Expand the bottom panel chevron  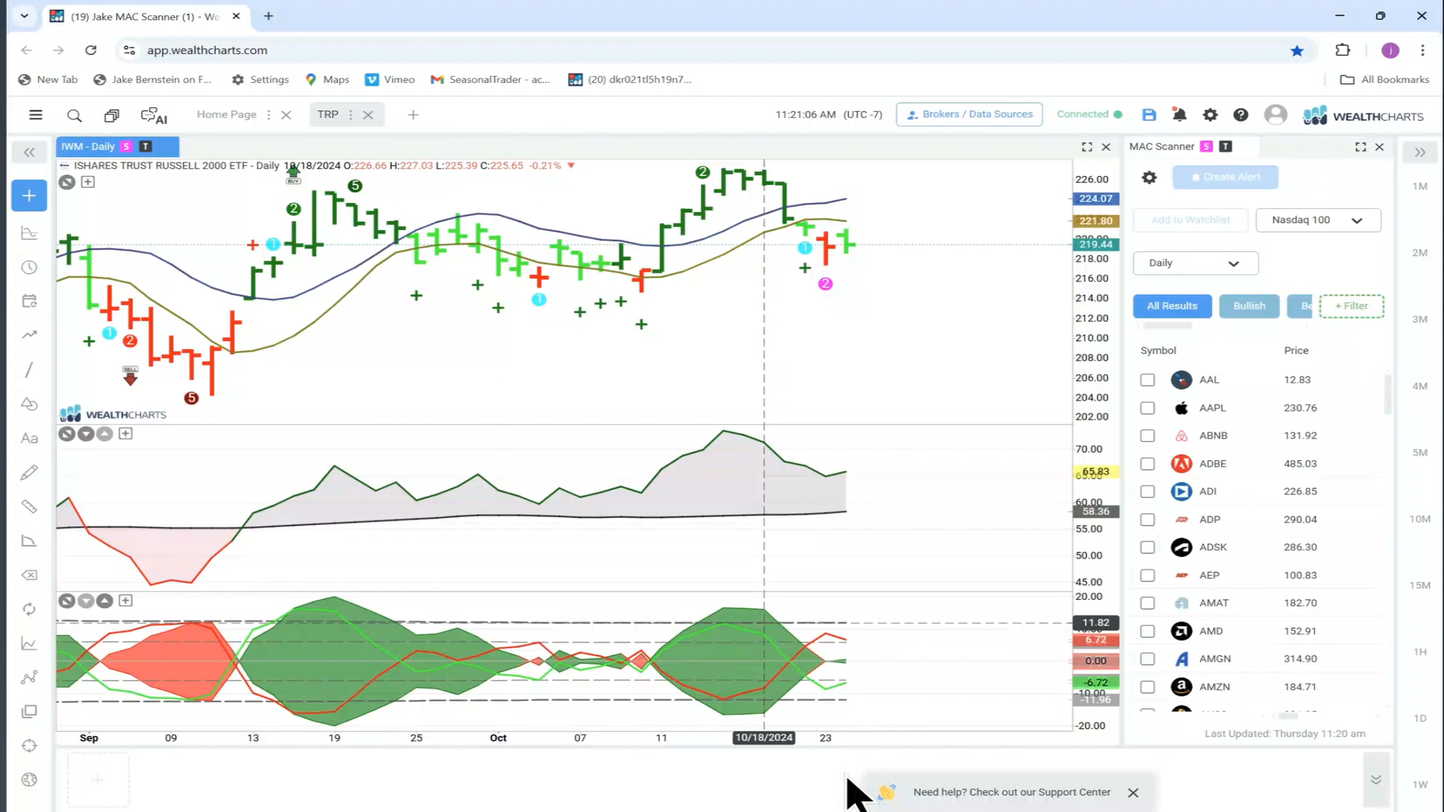(1376, 780)
